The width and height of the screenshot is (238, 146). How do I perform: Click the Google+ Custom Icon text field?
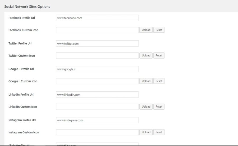[97, 81]
